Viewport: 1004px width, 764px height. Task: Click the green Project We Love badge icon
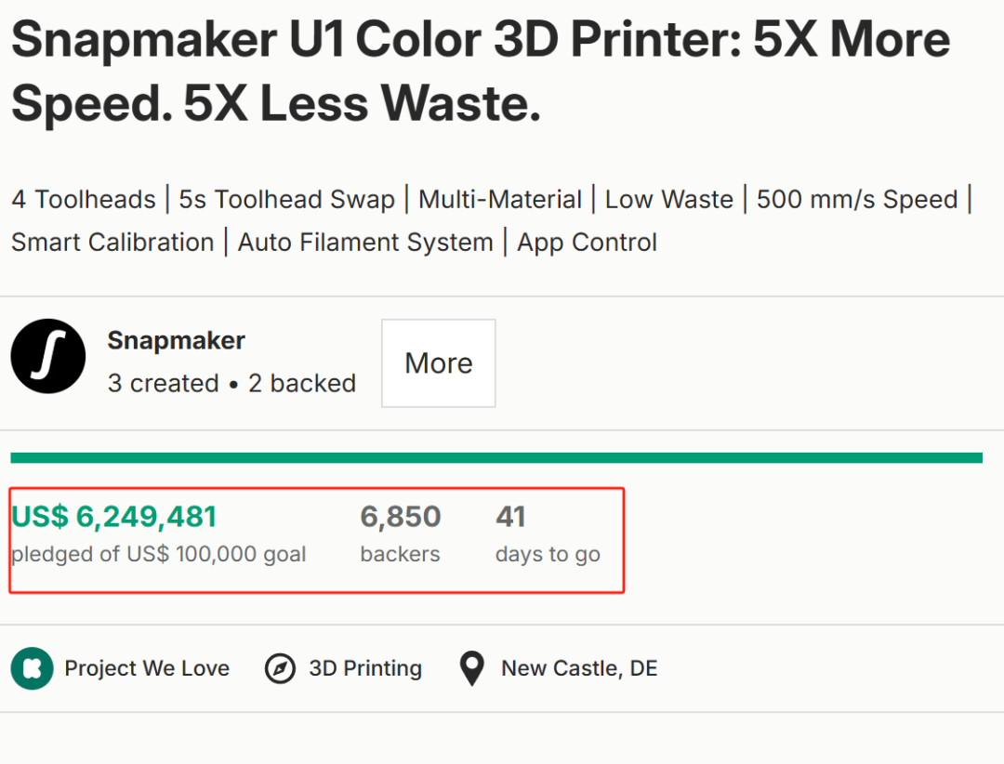[30, 668]
